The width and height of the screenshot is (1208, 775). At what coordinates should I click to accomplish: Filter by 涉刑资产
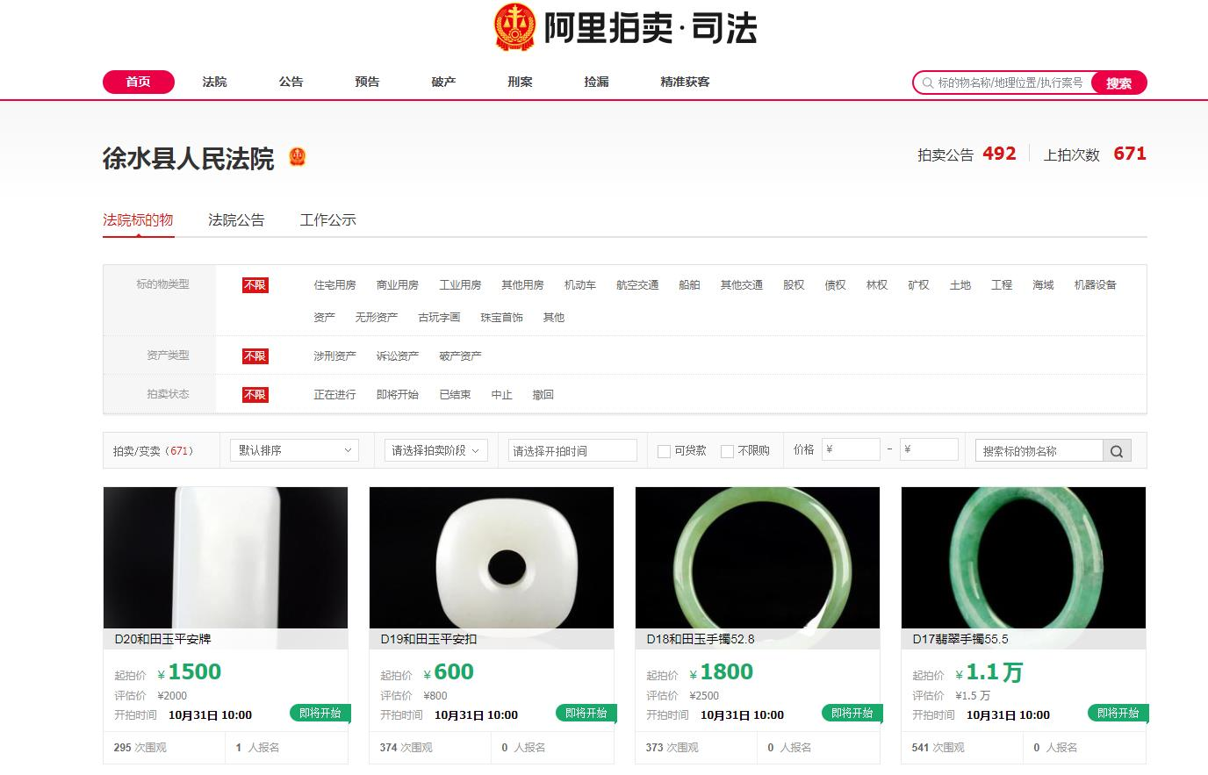click(334, 356)
